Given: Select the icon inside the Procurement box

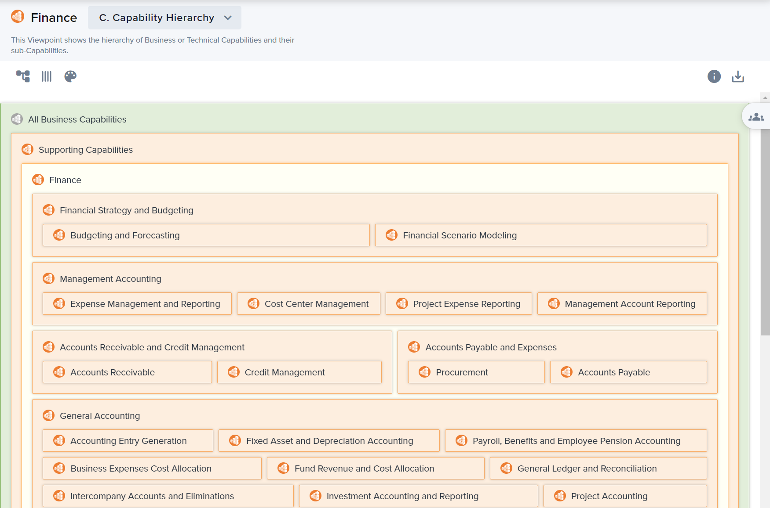Looking at the screenshot, I should point(424,372).
